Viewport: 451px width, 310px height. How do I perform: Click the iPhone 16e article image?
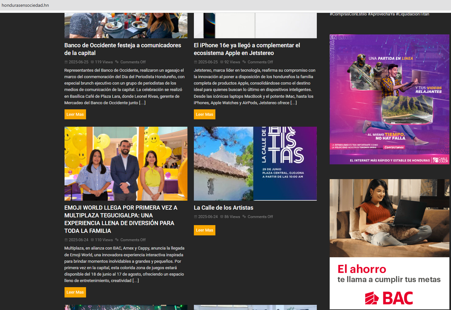(x=255, y=26)
